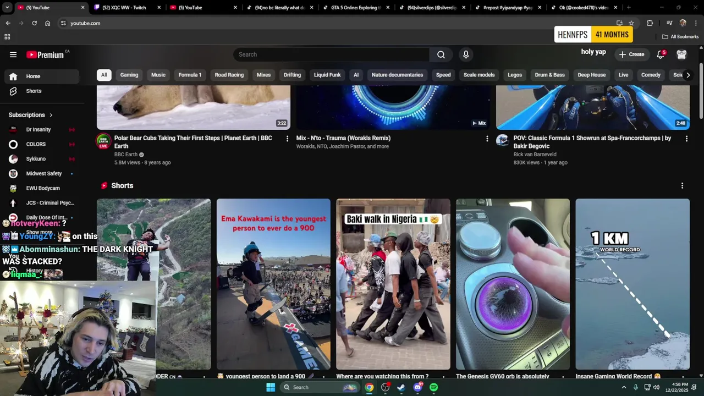Screen dimensions: 704x396
Task: Open Genesis GV60 orb short
Action: [x=513, y=284]
